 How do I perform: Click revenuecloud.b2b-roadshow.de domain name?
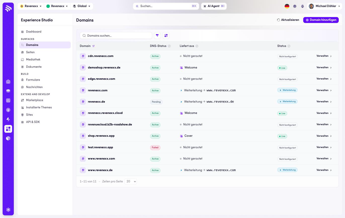[110, 125]
